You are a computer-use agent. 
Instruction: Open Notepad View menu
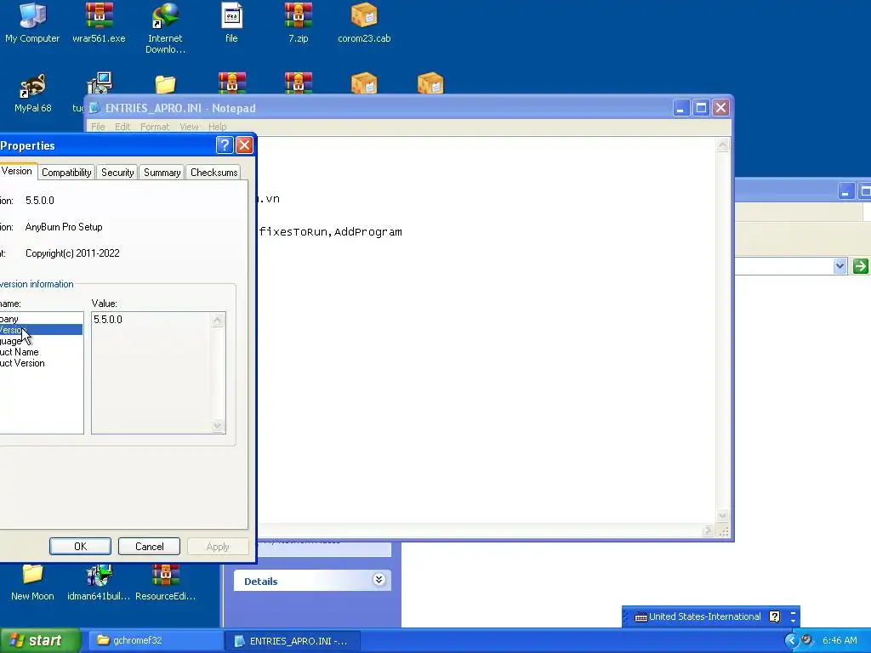[x=189, y=127]
